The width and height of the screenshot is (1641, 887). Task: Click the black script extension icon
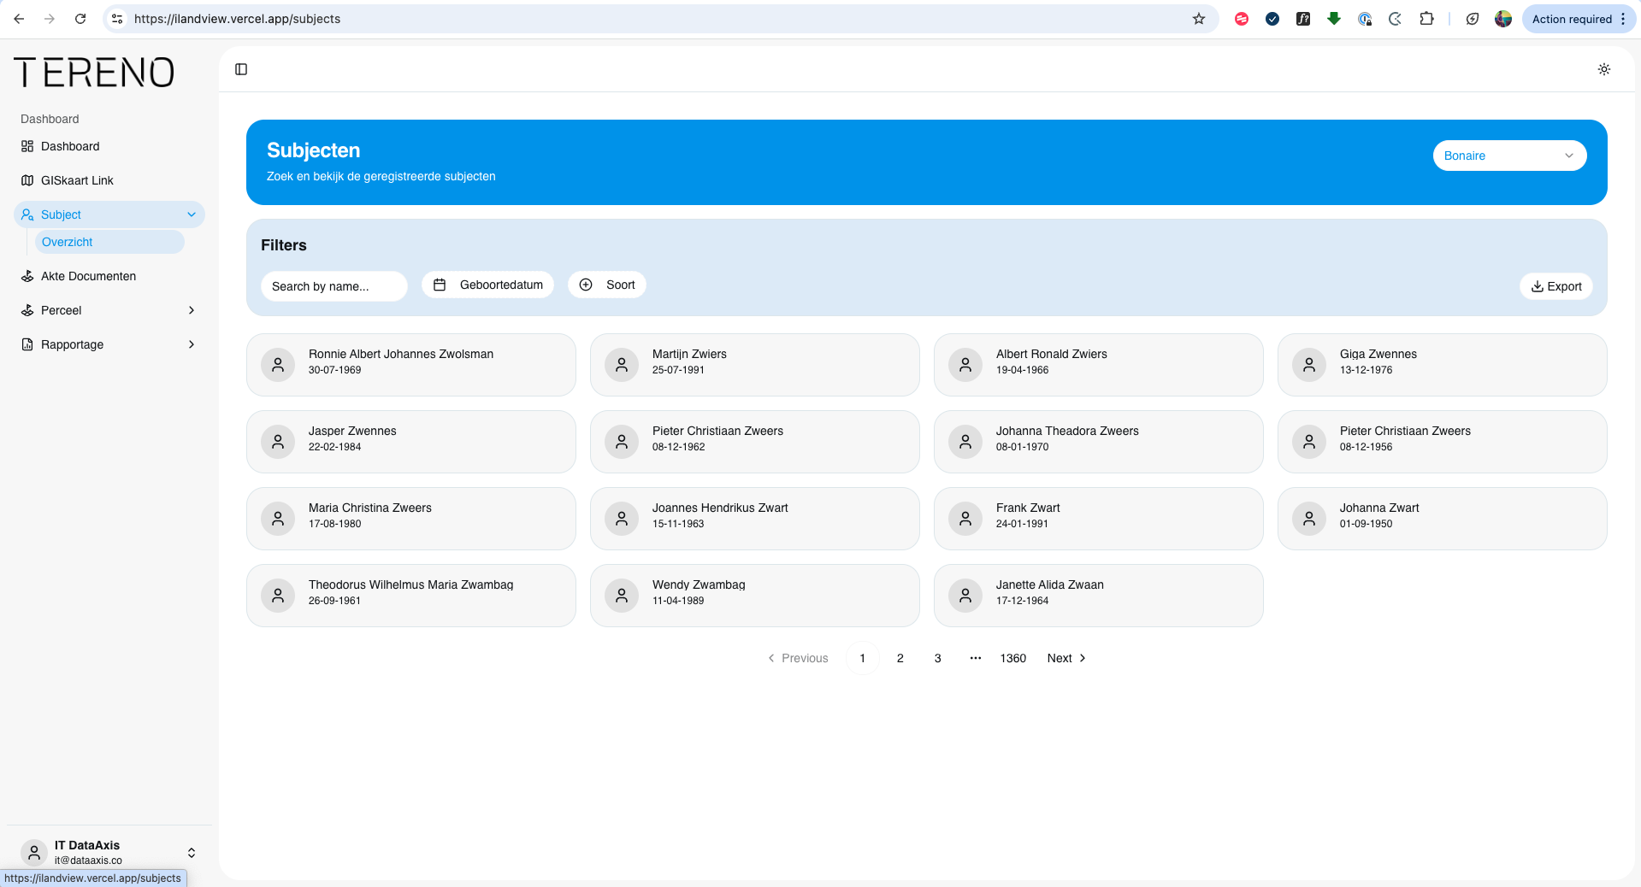click(1303, 19)
